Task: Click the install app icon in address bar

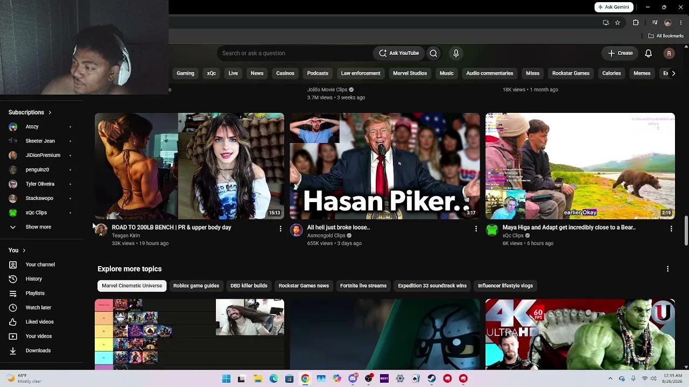Action: click(x=606, y=23)
